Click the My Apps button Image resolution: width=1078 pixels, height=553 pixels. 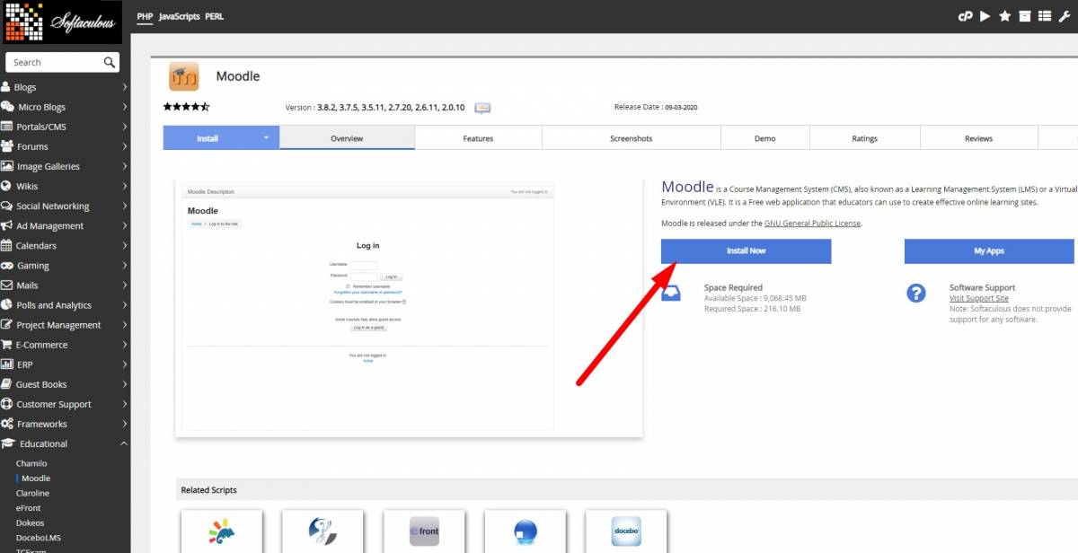pos(989,250)
